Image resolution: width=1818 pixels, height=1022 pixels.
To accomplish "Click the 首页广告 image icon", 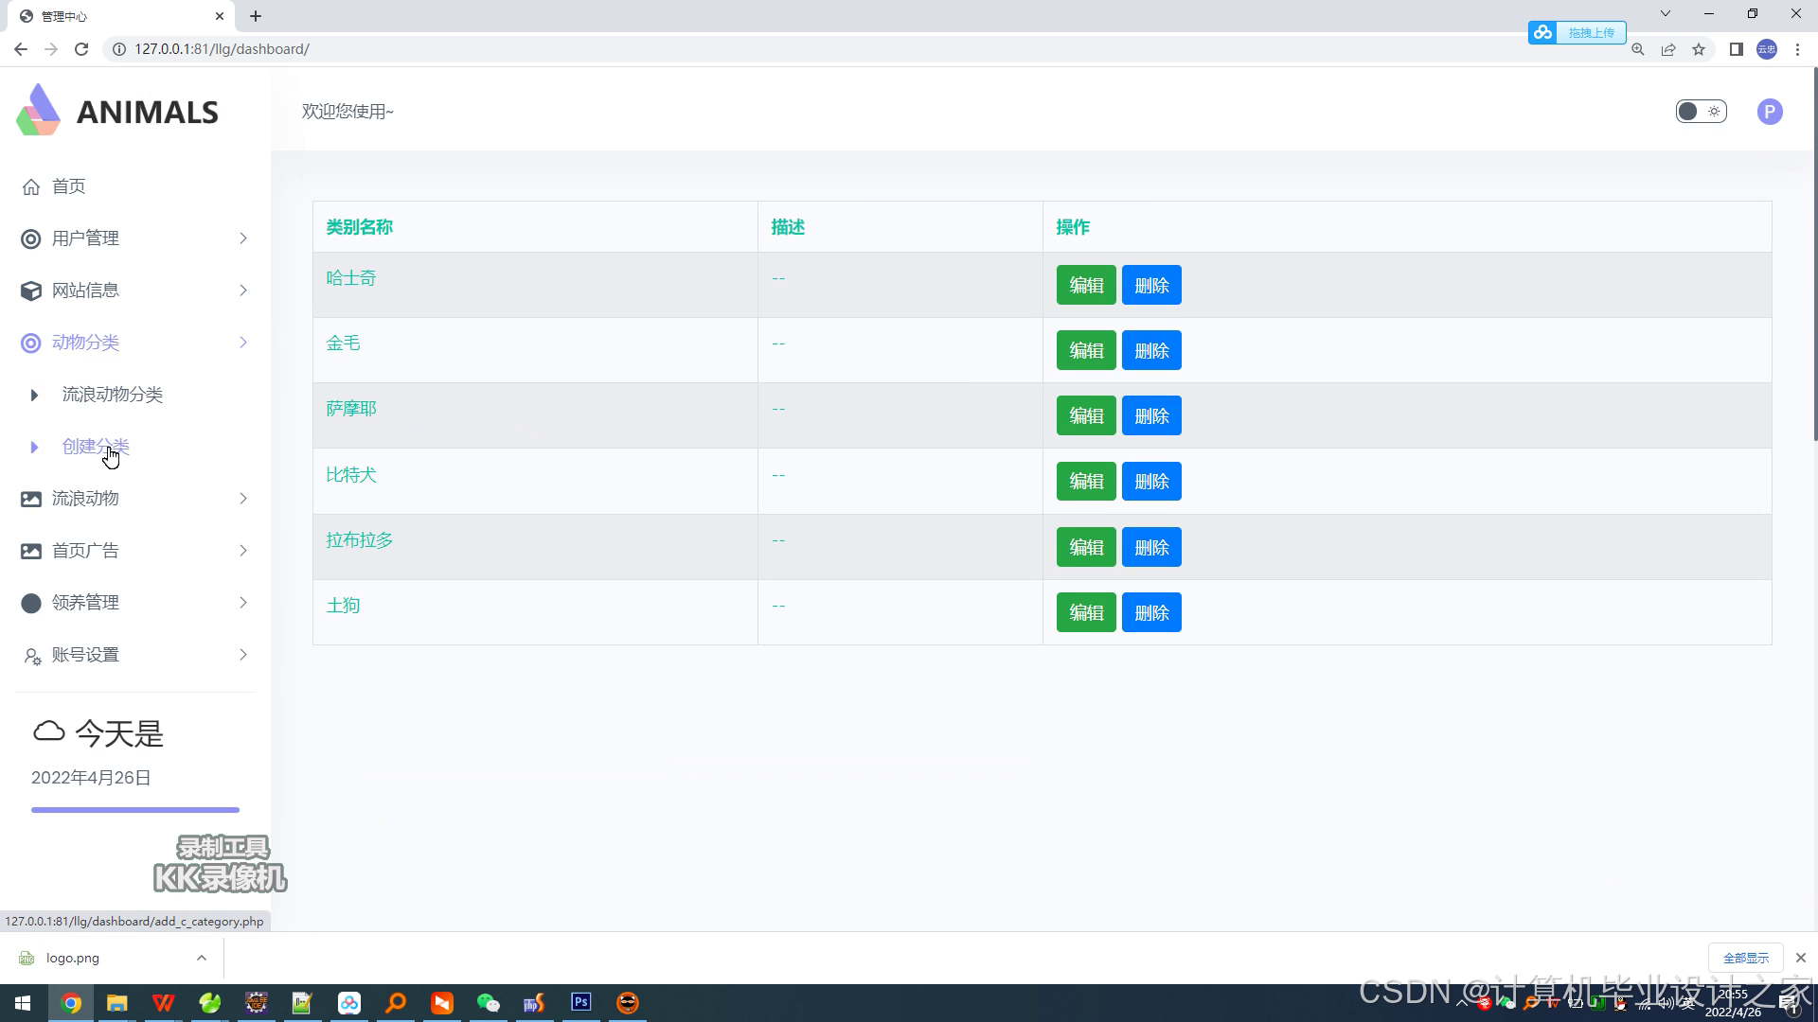I will pyautogui.click(x=31, y=551).
